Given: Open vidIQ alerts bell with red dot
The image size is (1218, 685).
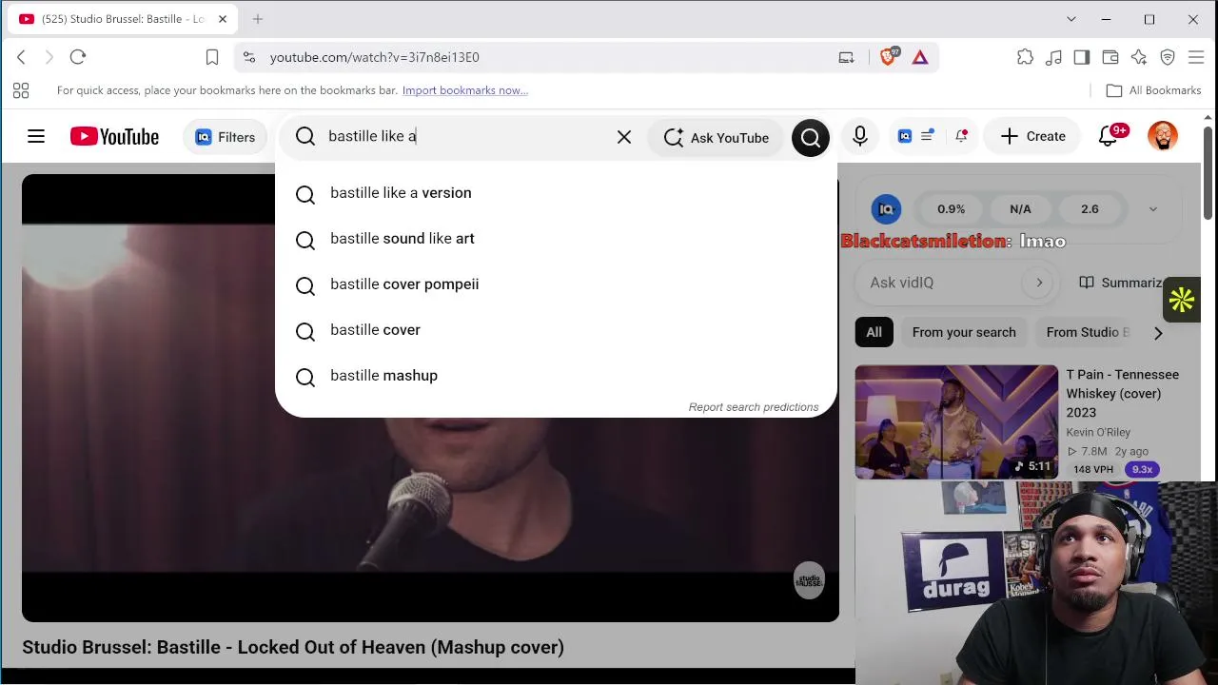Looking at the screenshot, I should (961, 136).
